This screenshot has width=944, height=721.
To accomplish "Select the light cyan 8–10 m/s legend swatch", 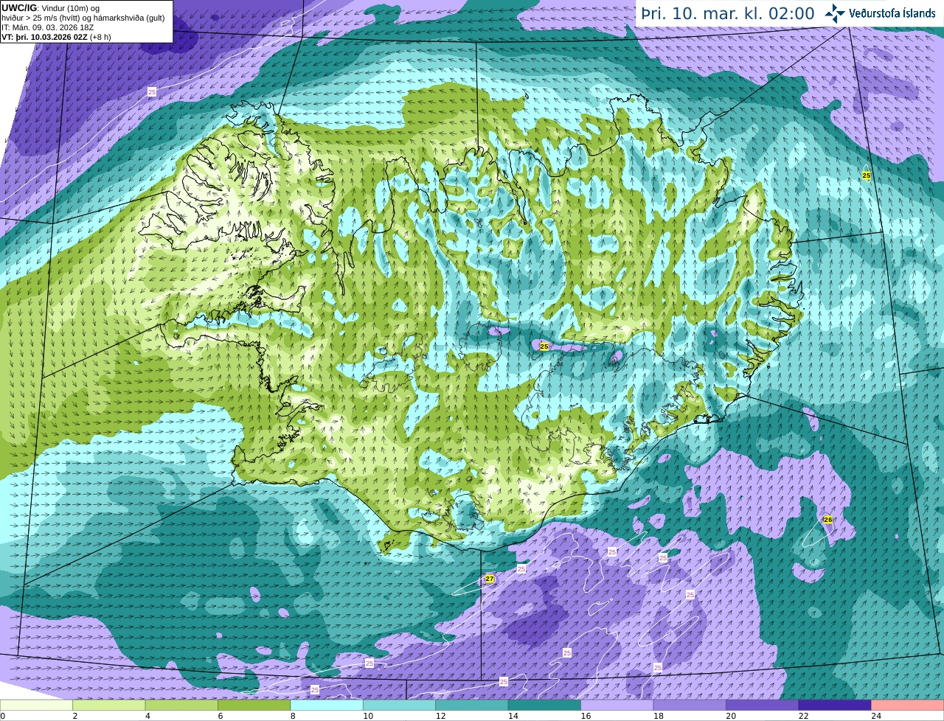I will [327, 706].
